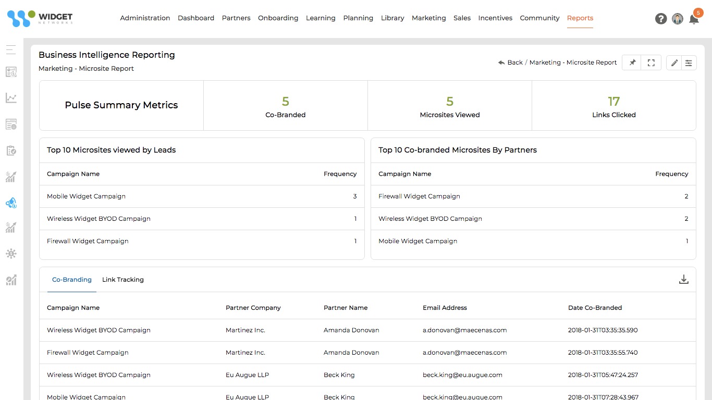Image resolution: width=712 pixels, height=400 pixels.
Task: Open the Onboarding menu
Action: (278, 18)
